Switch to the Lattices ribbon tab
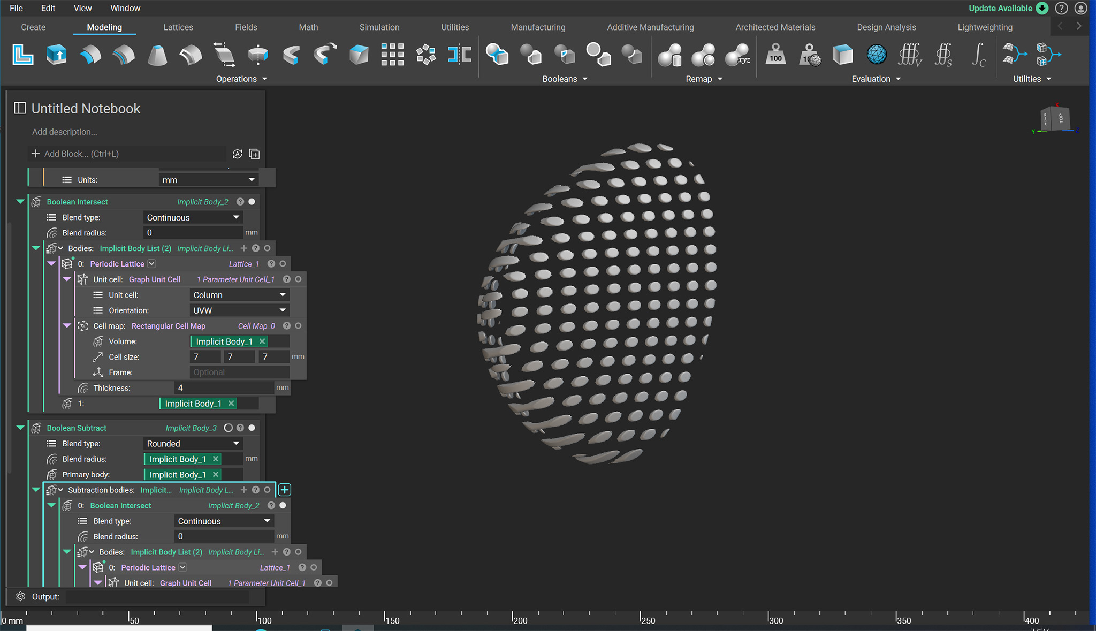Image resolution: width=1096 pixels, height=631 pixels. pos(178,27)
